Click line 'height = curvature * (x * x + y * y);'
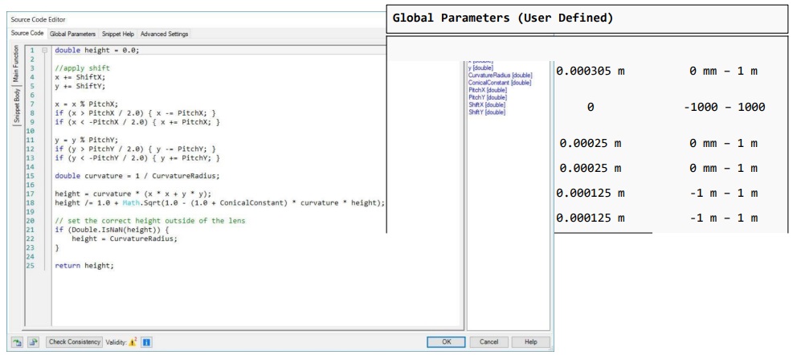This screenshot has width=793, height=355. 133,194
